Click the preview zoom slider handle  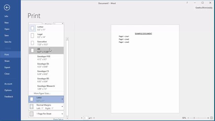194,118
